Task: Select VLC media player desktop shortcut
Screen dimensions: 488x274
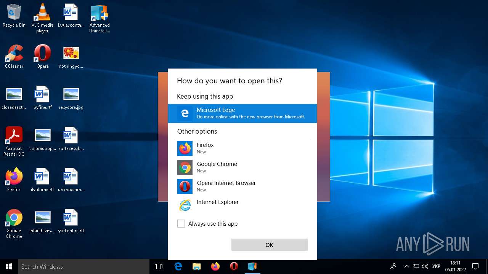Action: coord(42,18)
